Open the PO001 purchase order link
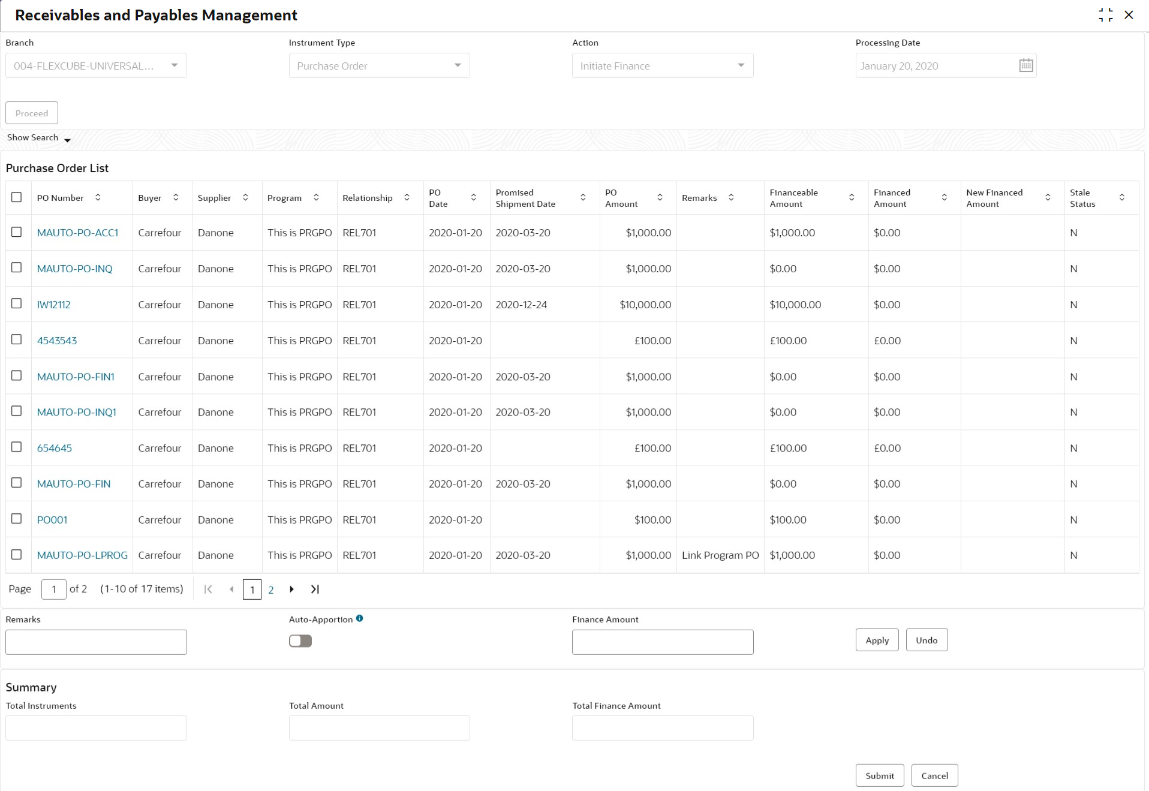 tap(52, 520)
